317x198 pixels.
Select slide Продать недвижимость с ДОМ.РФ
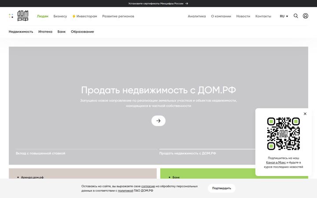pos(188,153)
